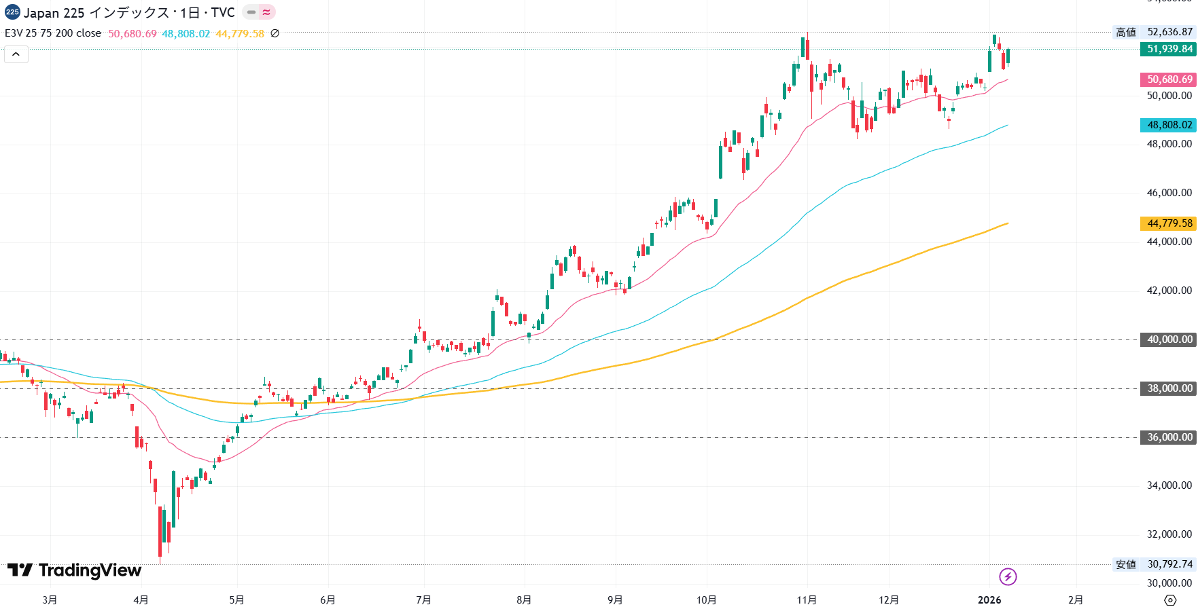
Task: Click the cyan 48,808.02 legend value
Action: point(186,33)
